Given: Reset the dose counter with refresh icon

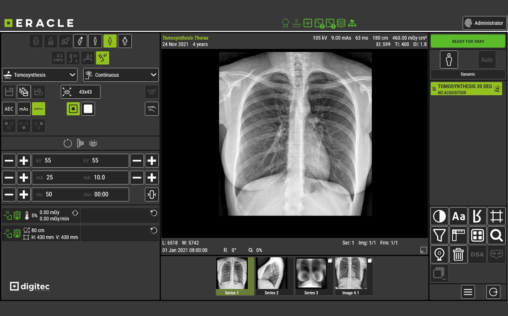Looking at the screenshot, I should pos(75,213).
